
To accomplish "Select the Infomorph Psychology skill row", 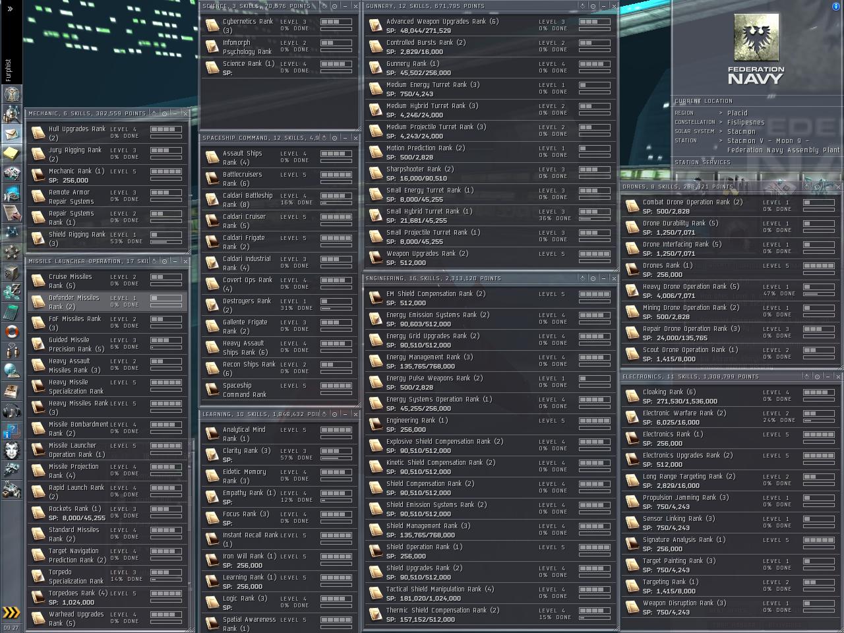I will click(280, 47).
